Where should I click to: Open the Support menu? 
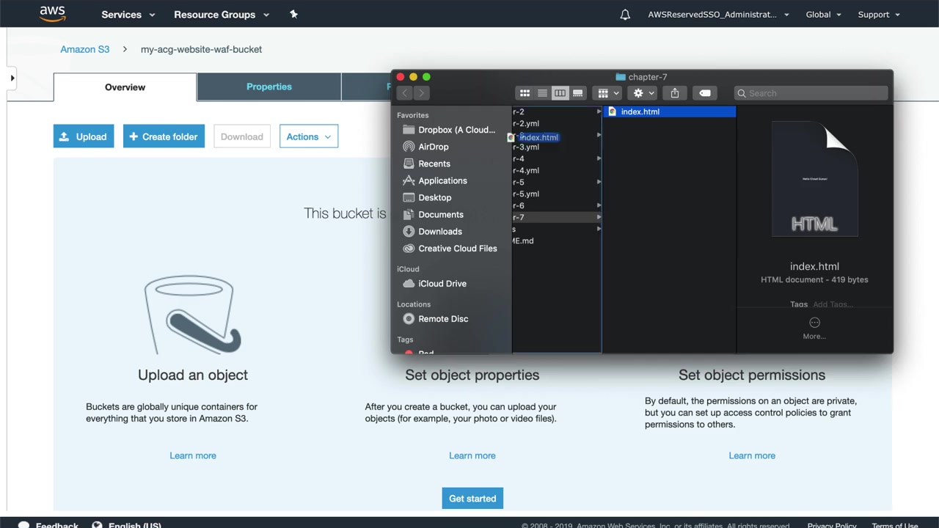pyautogui.click(x=879, y=14)
